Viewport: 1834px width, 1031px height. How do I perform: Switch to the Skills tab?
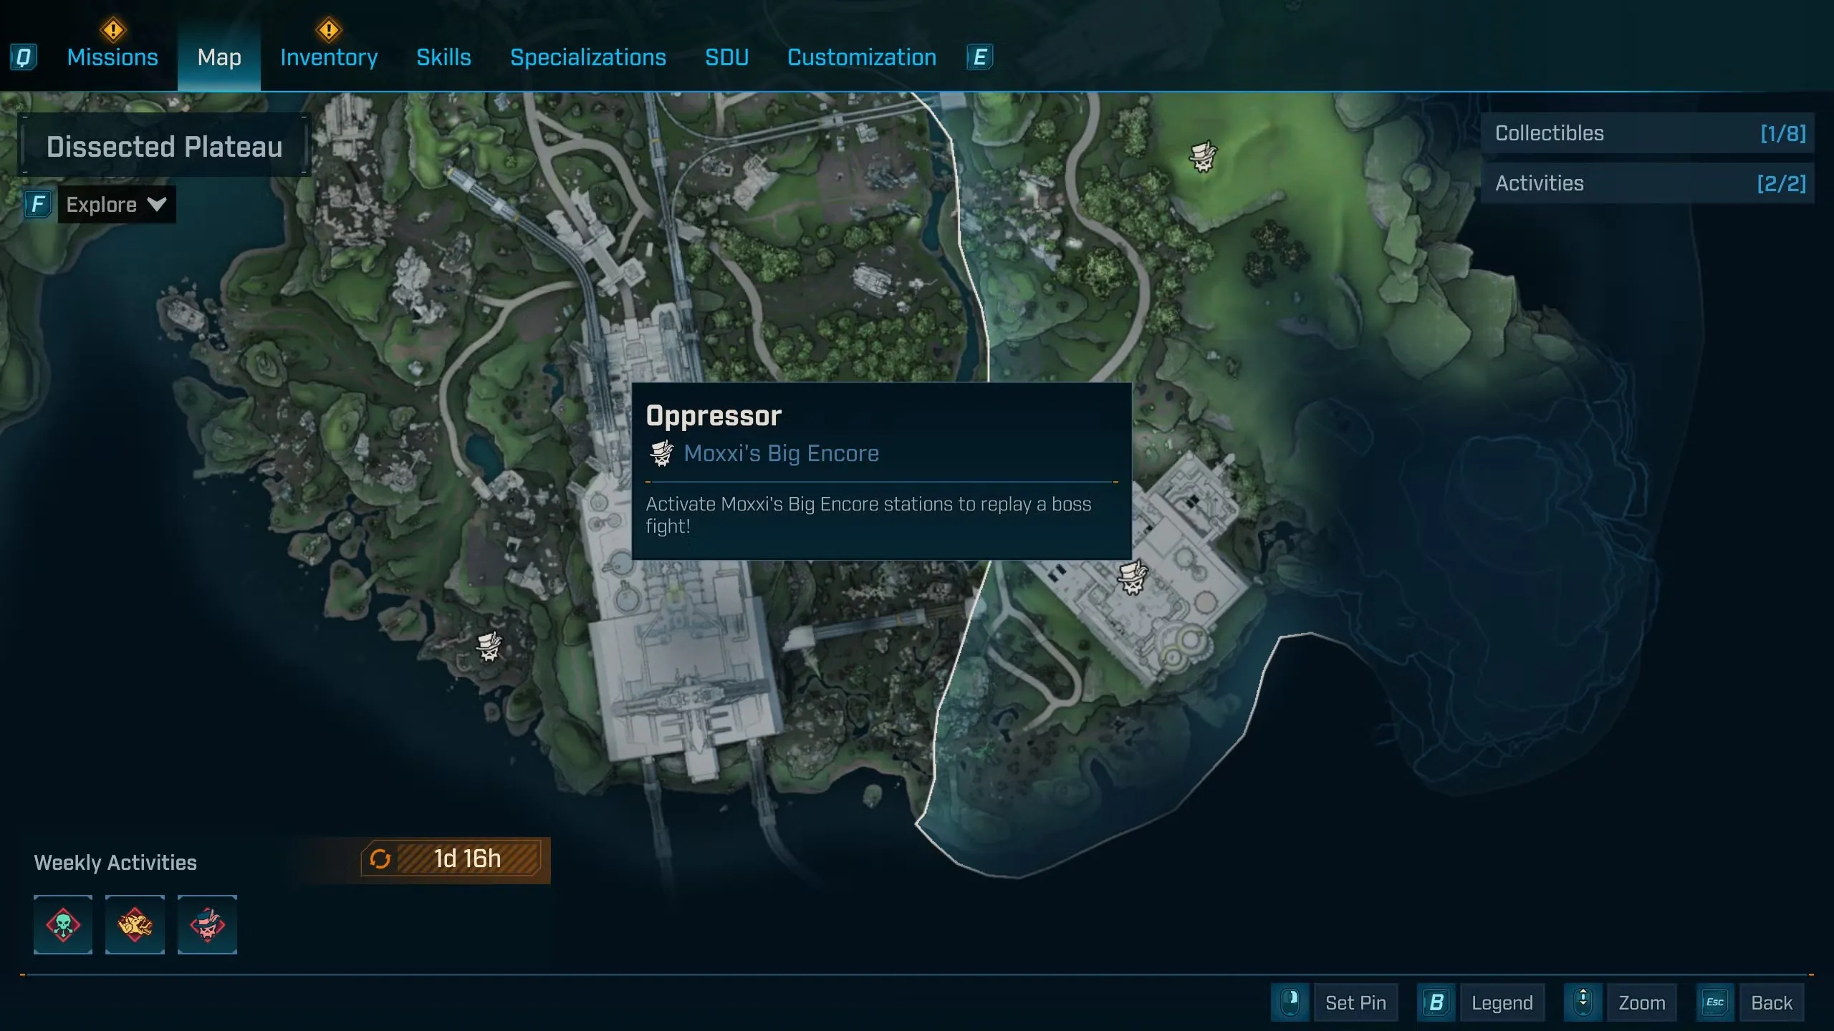pyautogui.click(x=443, y=57)
